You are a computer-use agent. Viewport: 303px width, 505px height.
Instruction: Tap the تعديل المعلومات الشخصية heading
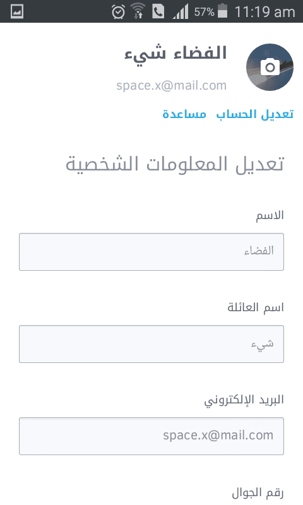175,164
